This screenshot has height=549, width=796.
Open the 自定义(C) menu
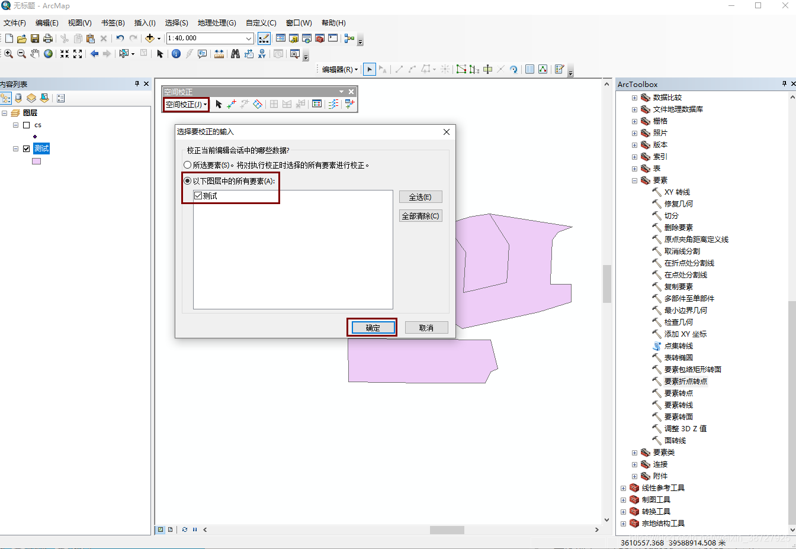[x=261, y=23]
